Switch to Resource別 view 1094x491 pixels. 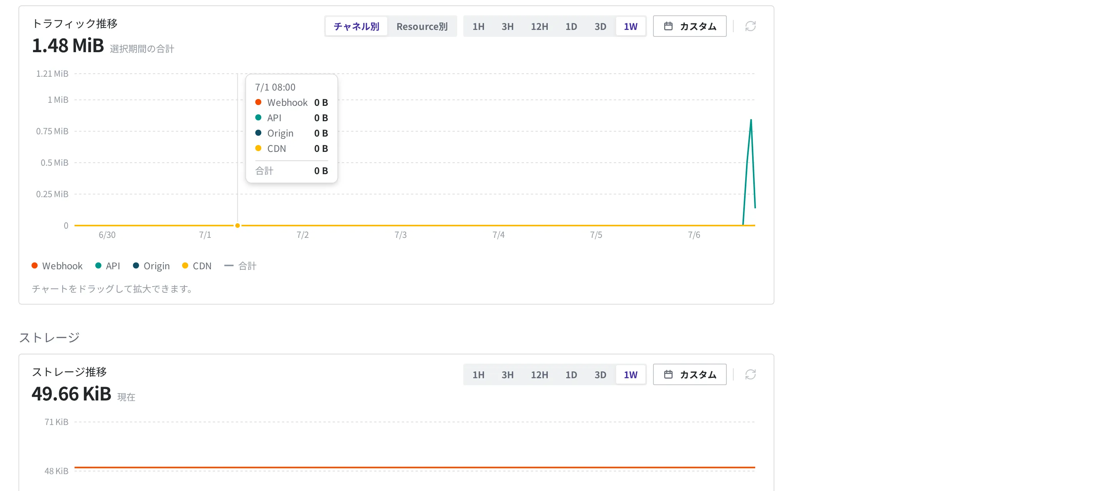tap(422, 26)
